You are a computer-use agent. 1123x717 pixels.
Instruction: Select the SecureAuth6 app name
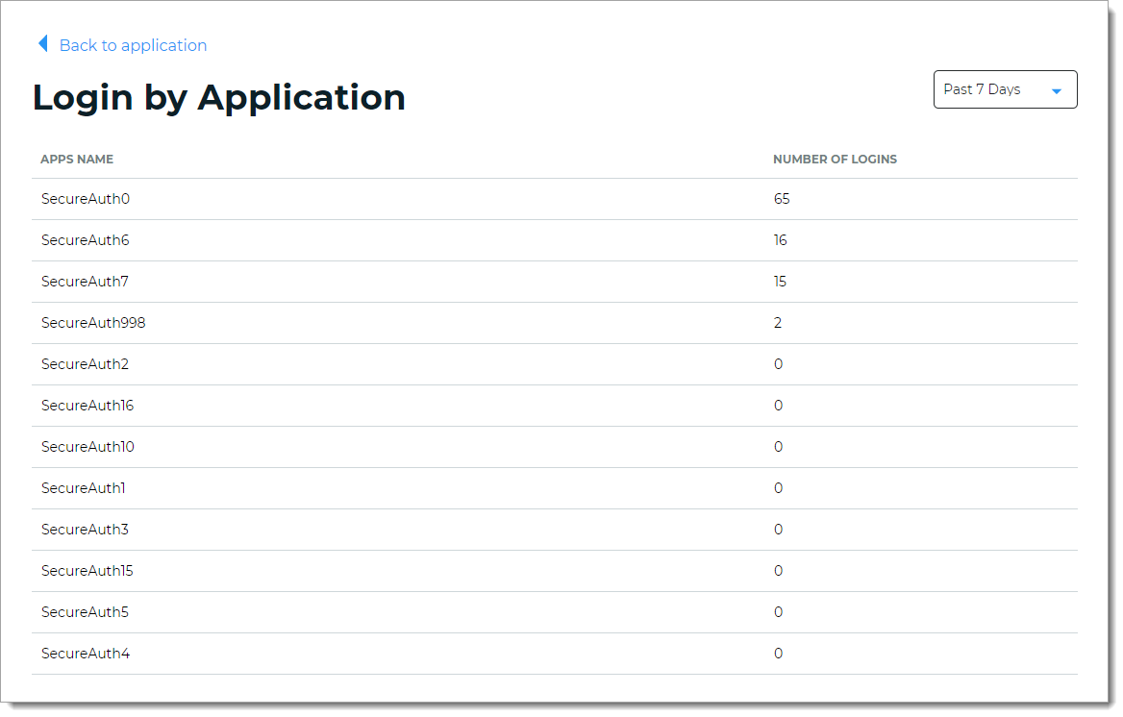coord(85,240)
